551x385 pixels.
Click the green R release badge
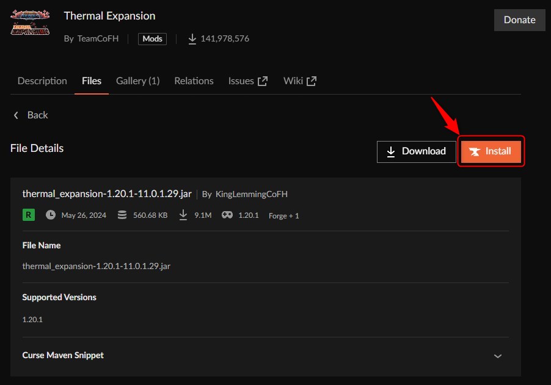click(x=29, y=215)
